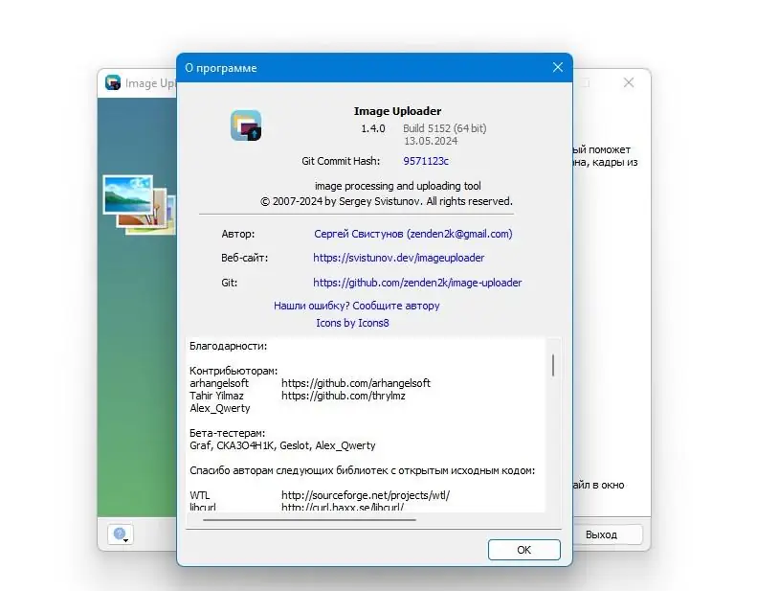Click the copyright Sergey Svistunov line
The image size is (757, 591).
[387, 201]
